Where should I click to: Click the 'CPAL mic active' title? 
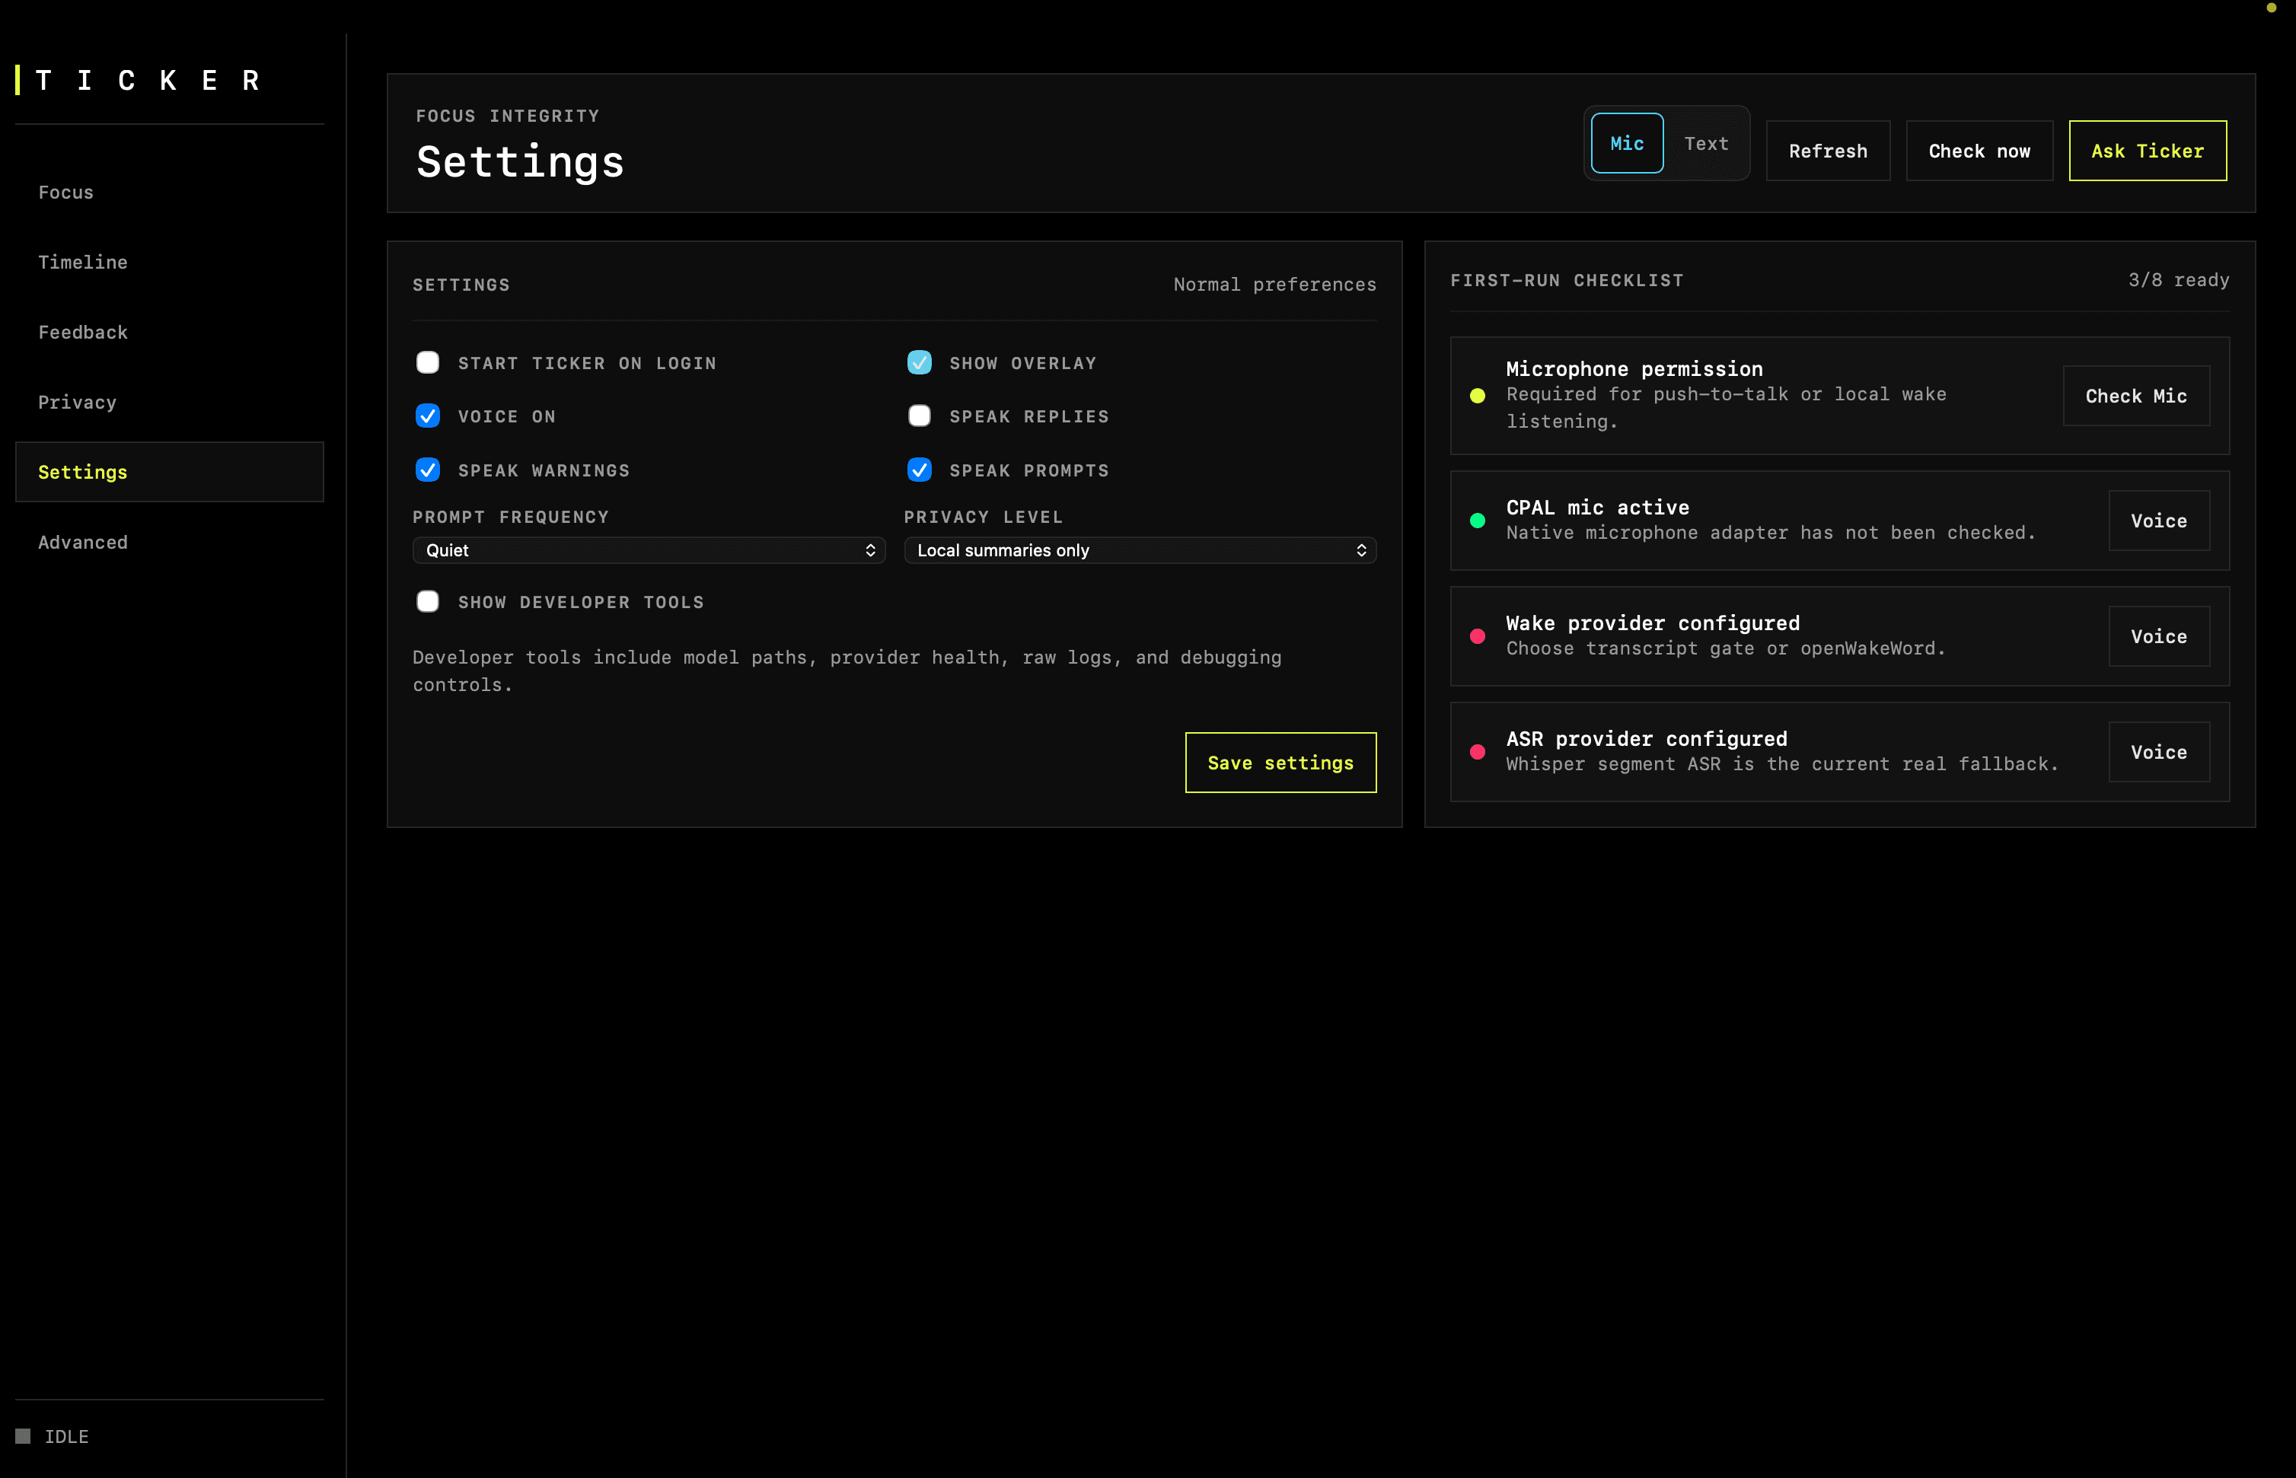(x=1597, y=508)
